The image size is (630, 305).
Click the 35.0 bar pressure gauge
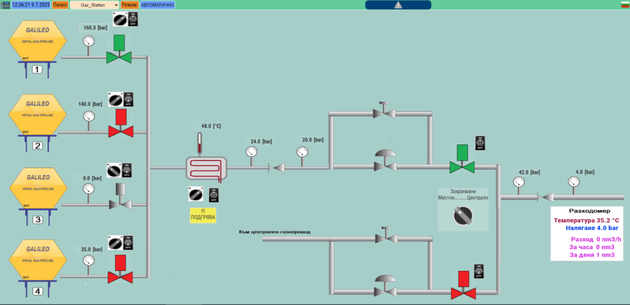88,261
